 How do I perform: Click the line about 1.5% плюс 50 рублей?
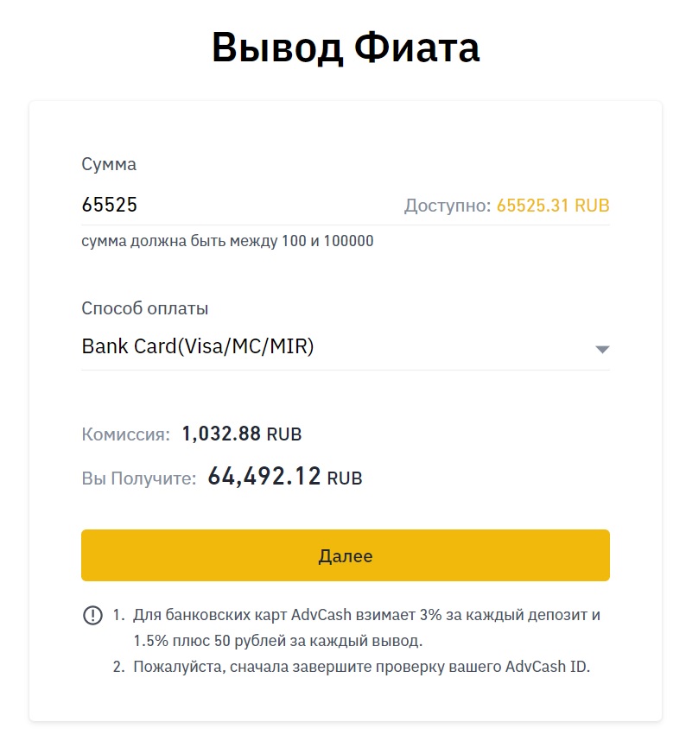click(277, 641)
